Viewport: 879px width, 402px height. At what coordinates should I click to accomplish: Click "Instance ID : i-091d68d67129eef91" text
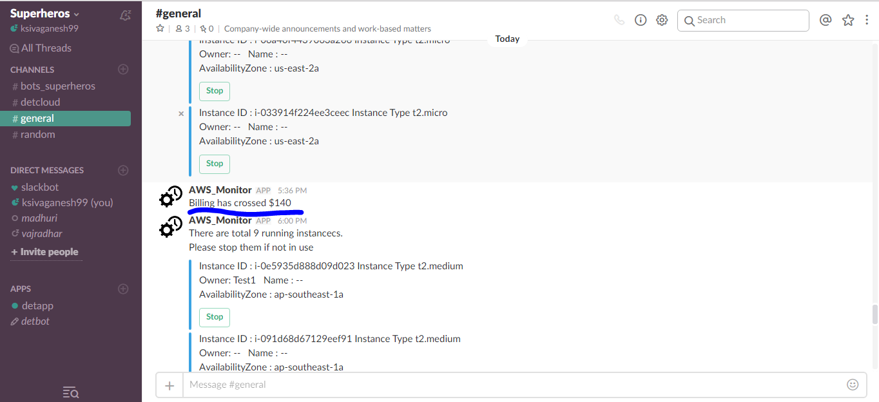pos(275,339)
